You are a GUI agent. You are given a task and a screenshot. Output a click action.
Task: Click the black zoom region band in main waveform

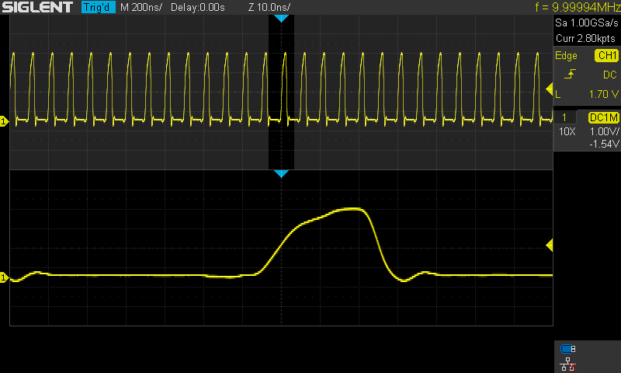point(281,92)
